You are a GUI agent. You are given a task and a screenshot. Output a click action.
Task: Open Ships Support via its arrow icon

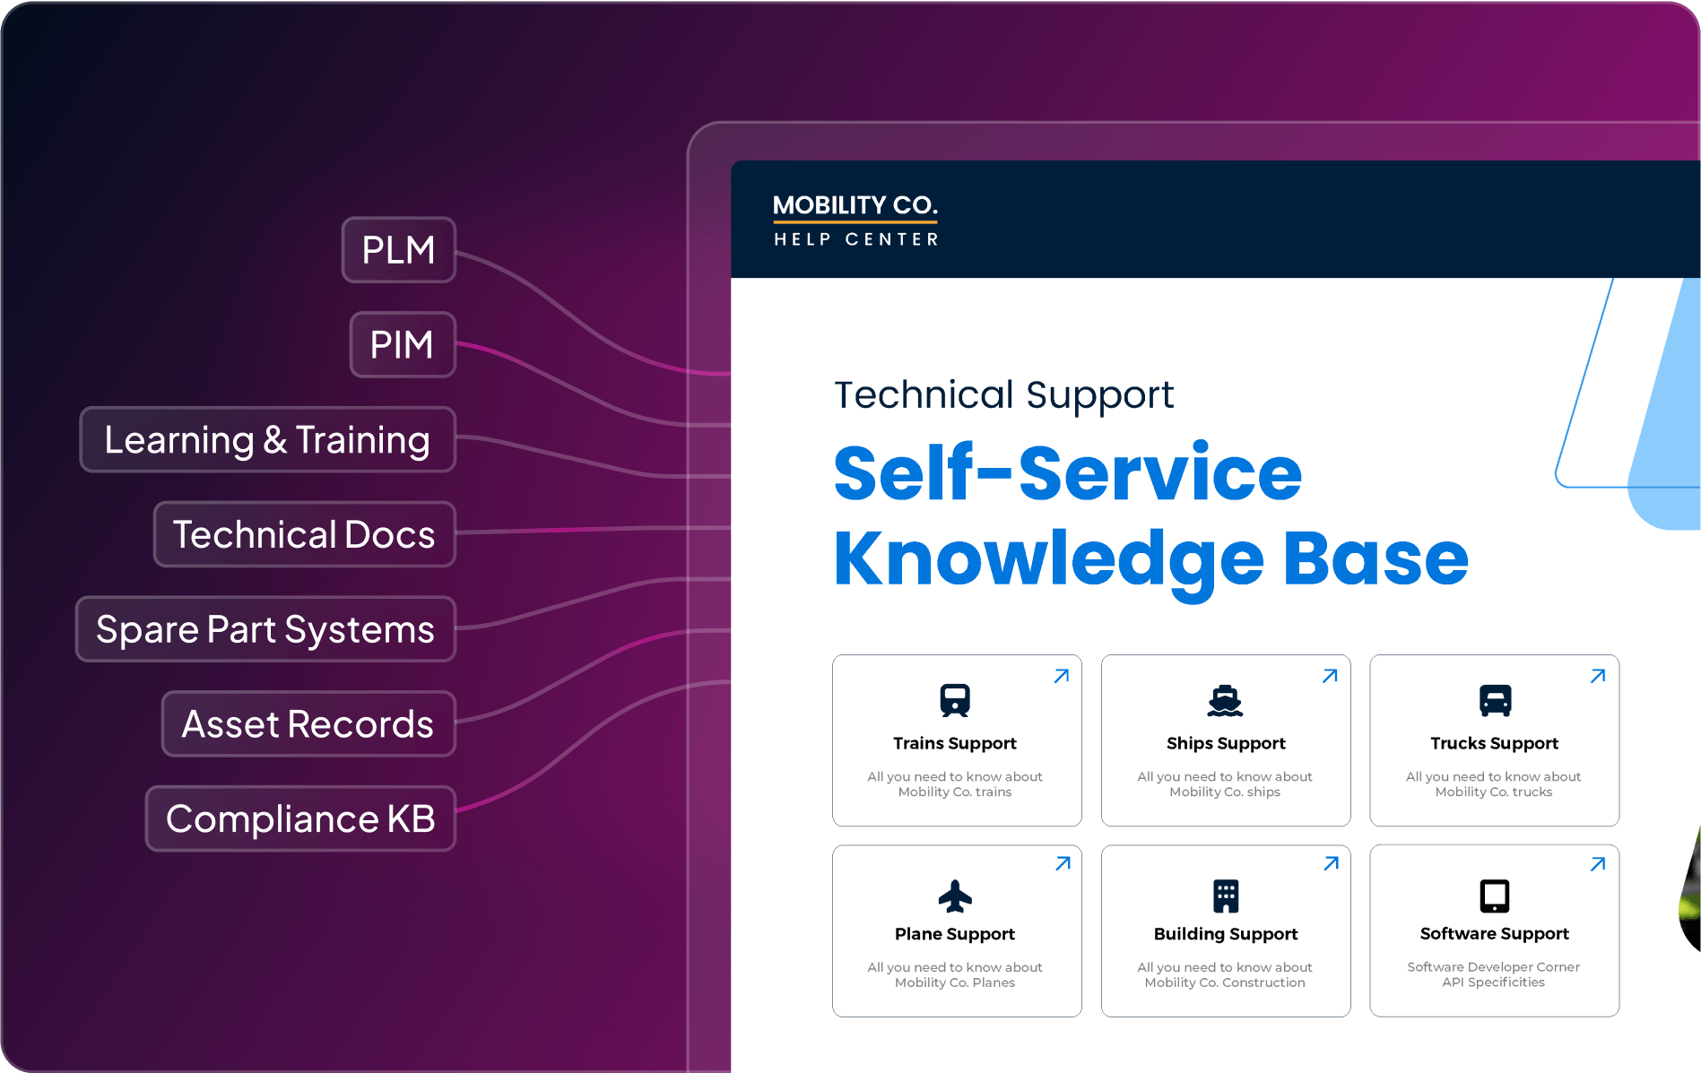1330,676
